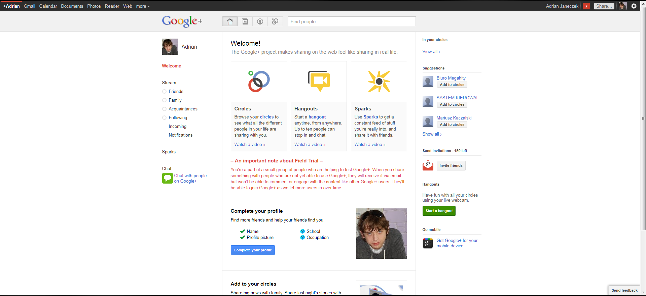Click the Complete your profile button
Viewport: 646px width, 296px height.
(253, 250)
